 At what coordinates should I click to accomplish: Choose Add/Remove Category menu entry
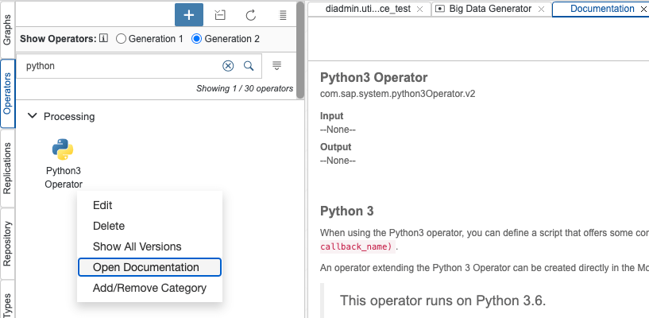point(149,288)
